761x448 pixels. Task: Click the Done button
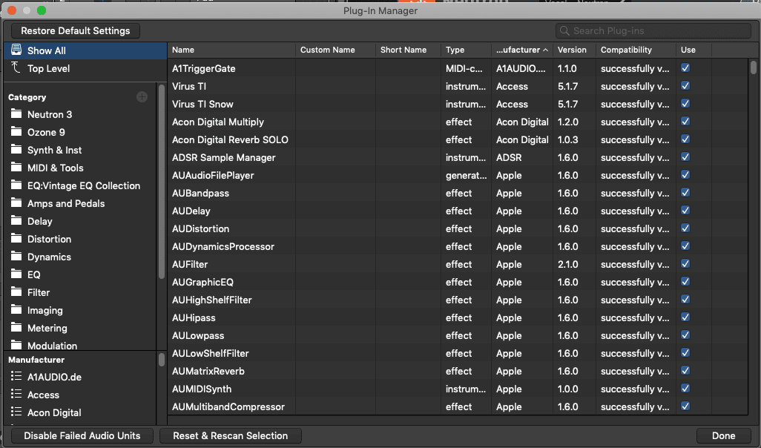[x=723, y=435]
